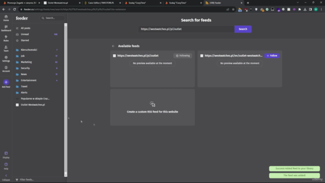Click the browser reload icon

click(15, 9)
